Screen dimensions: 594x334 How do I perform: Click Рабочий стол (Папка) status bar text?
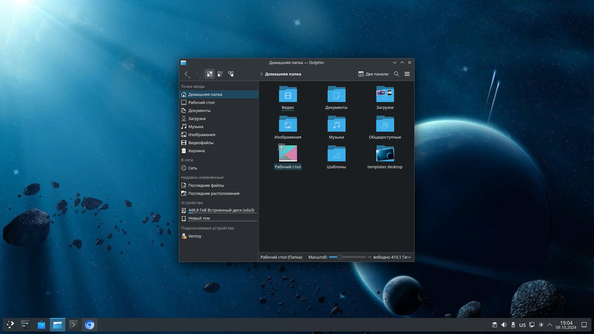click(x=281, y=257)
